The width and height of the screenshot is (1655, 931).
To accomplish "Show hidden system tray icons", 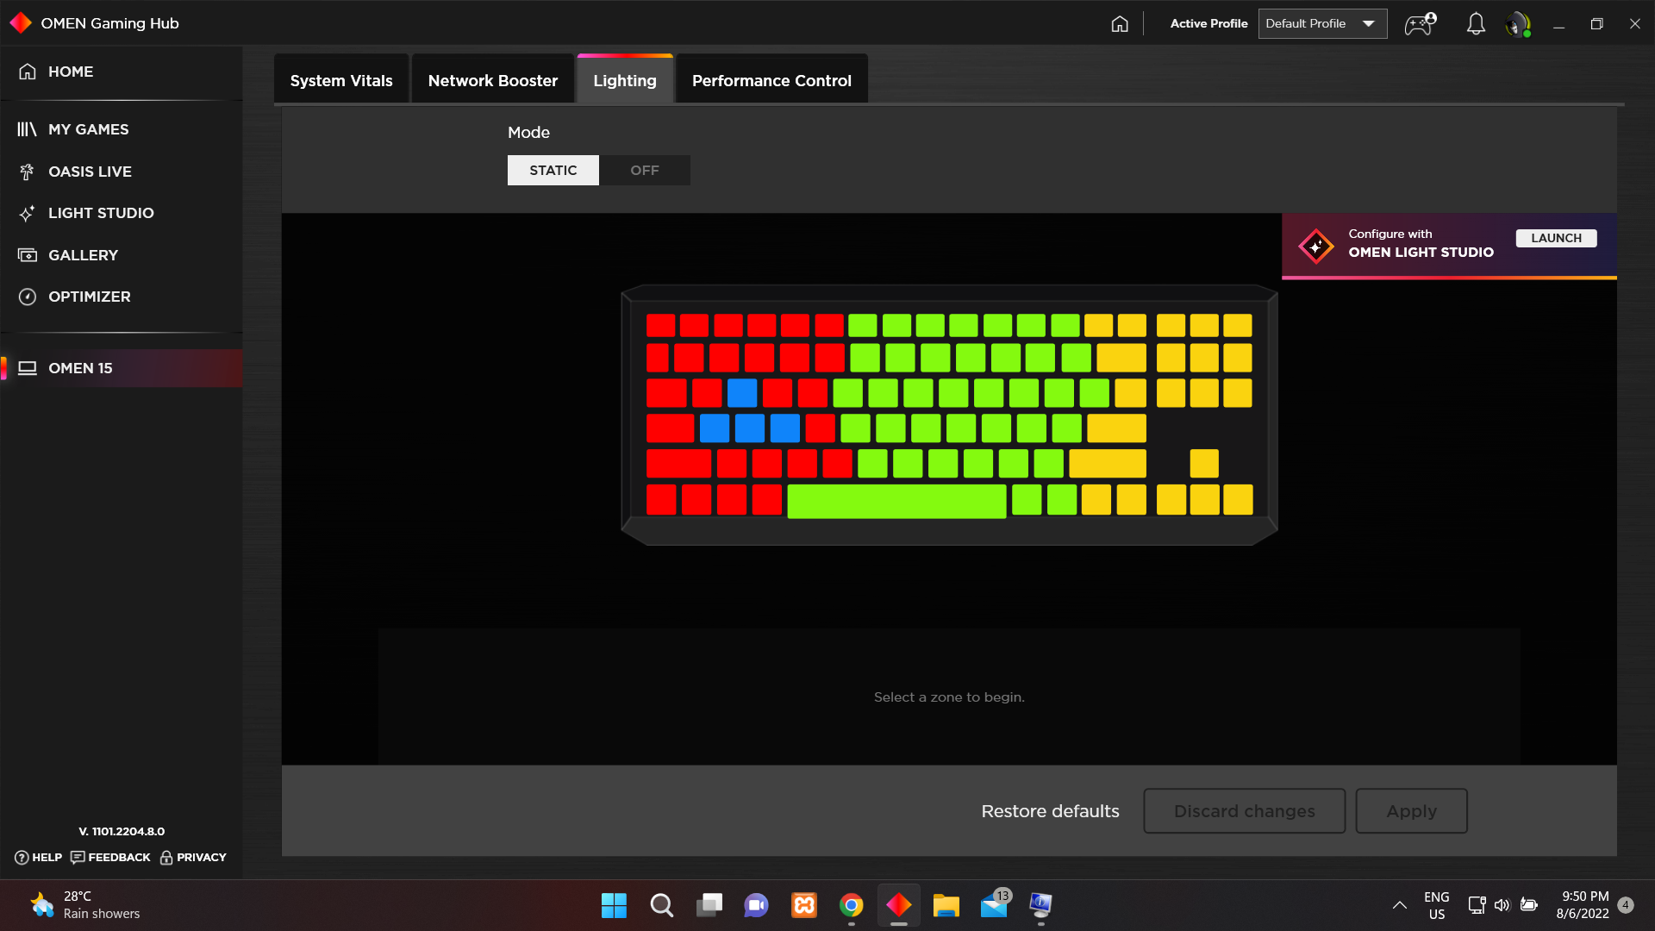I will coord(1399,905).
